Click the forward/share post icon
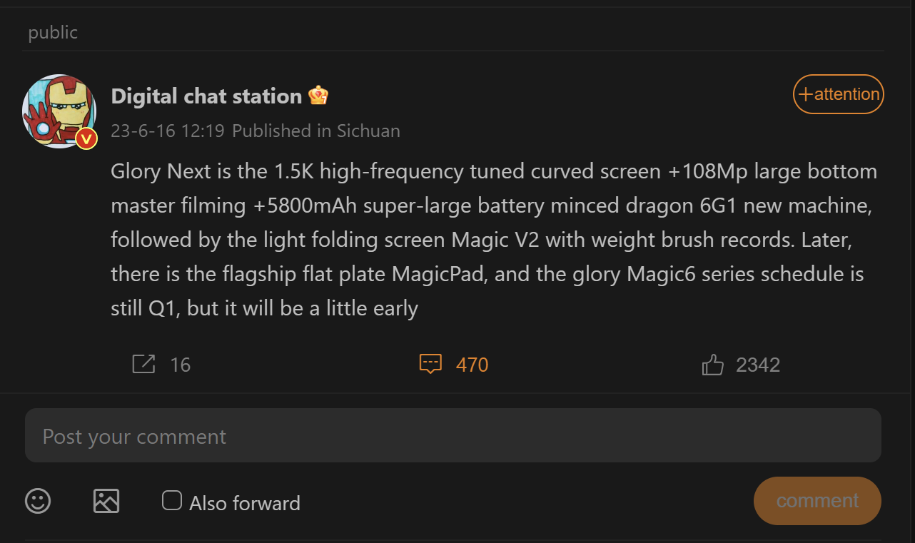Viewport: 915px width, 543px height. [x=143, y=365]
